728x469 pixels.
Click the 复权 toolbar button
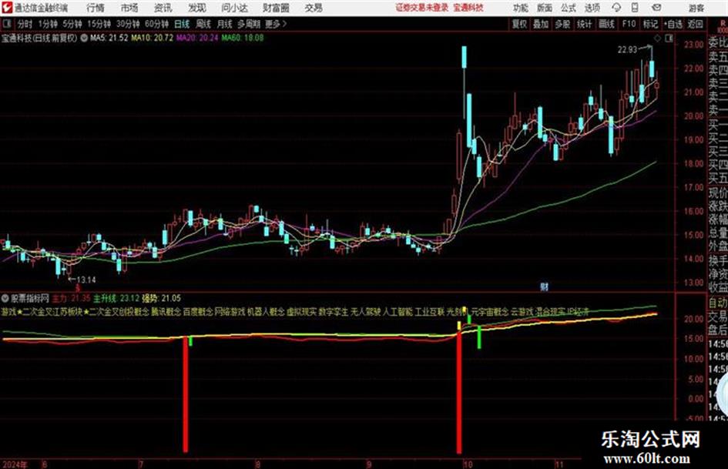(x=519, y=24)
